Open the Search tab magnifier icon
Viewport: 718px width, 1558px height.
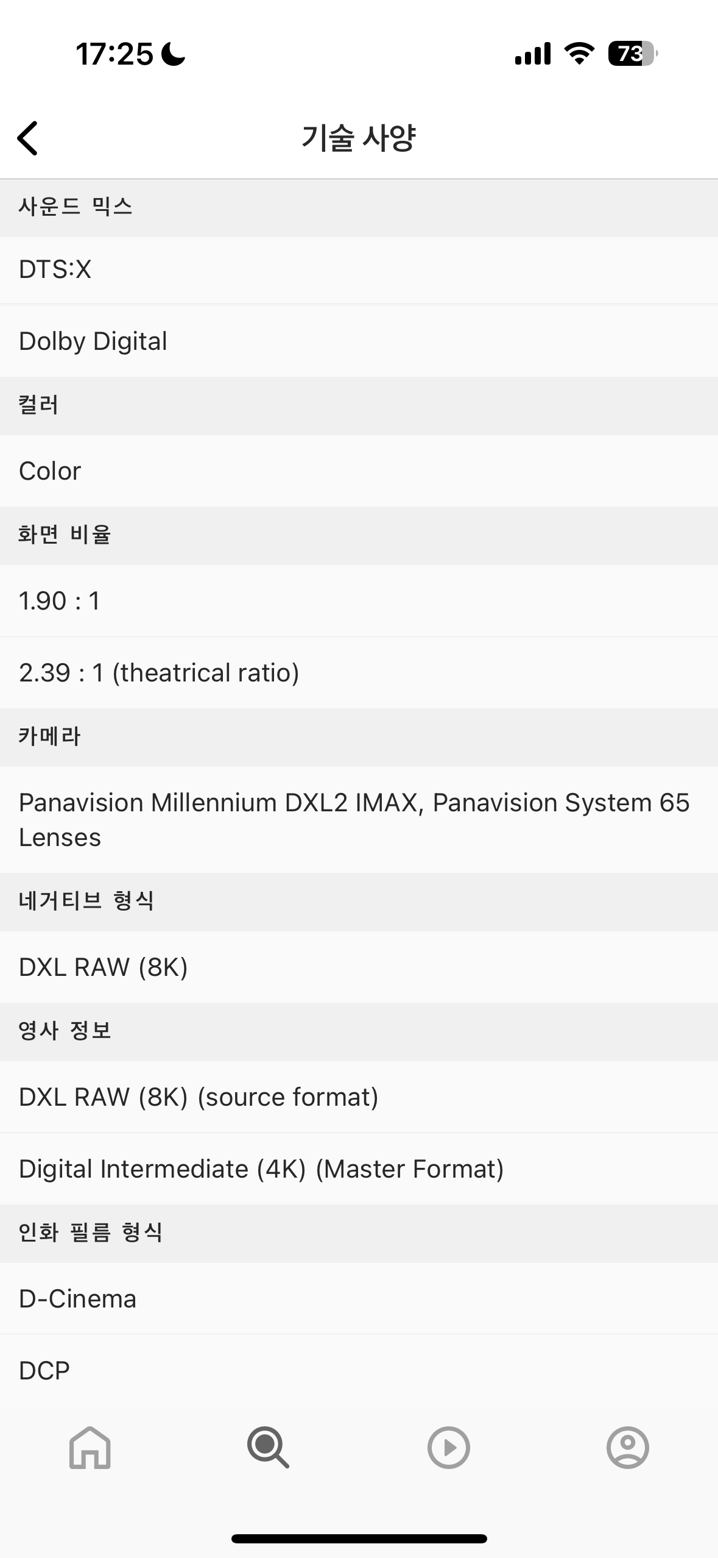268,1447
